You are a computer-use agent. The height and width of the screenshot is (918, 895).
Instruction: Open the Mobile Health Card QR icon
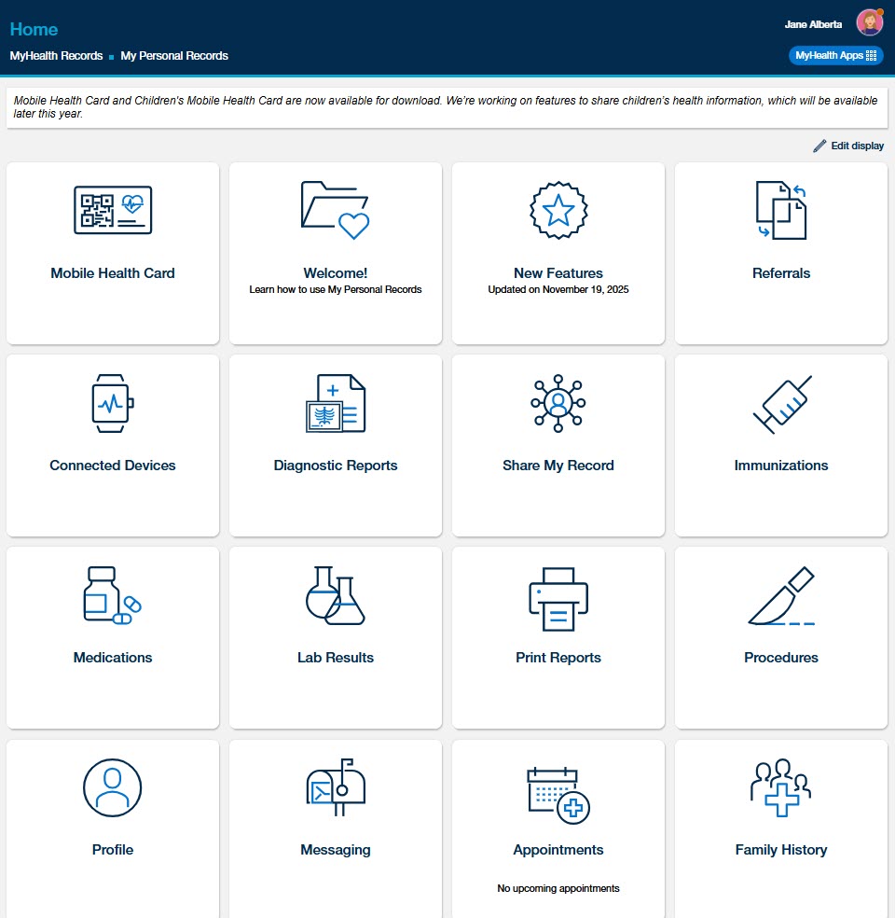[113, 210]
